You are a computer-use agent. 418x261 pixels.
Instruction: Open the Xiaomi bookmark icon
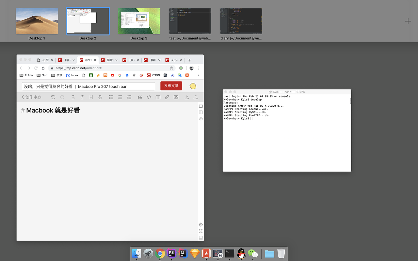tap(105, 75)
